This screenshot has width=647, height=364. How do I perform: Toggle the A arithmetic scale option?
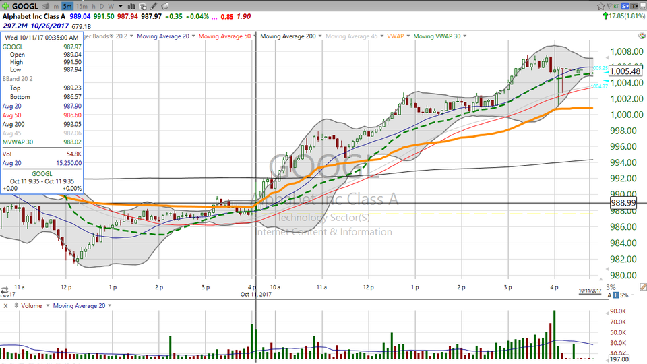609,295
